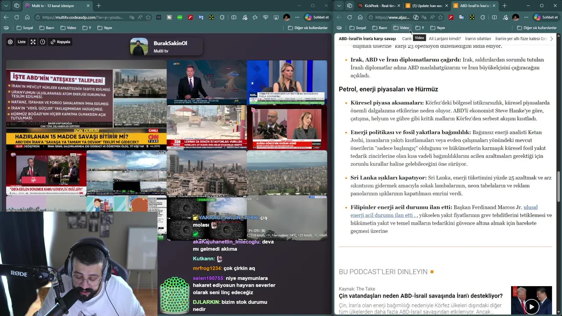Click BurakSakinOl channel avatar
562x316 pixels.
pos(139,47)
